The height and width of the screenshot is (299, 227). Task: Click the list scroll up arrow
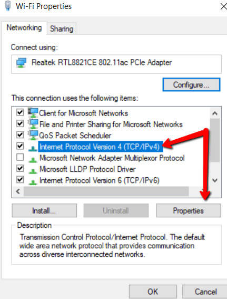tap(215, 113)
